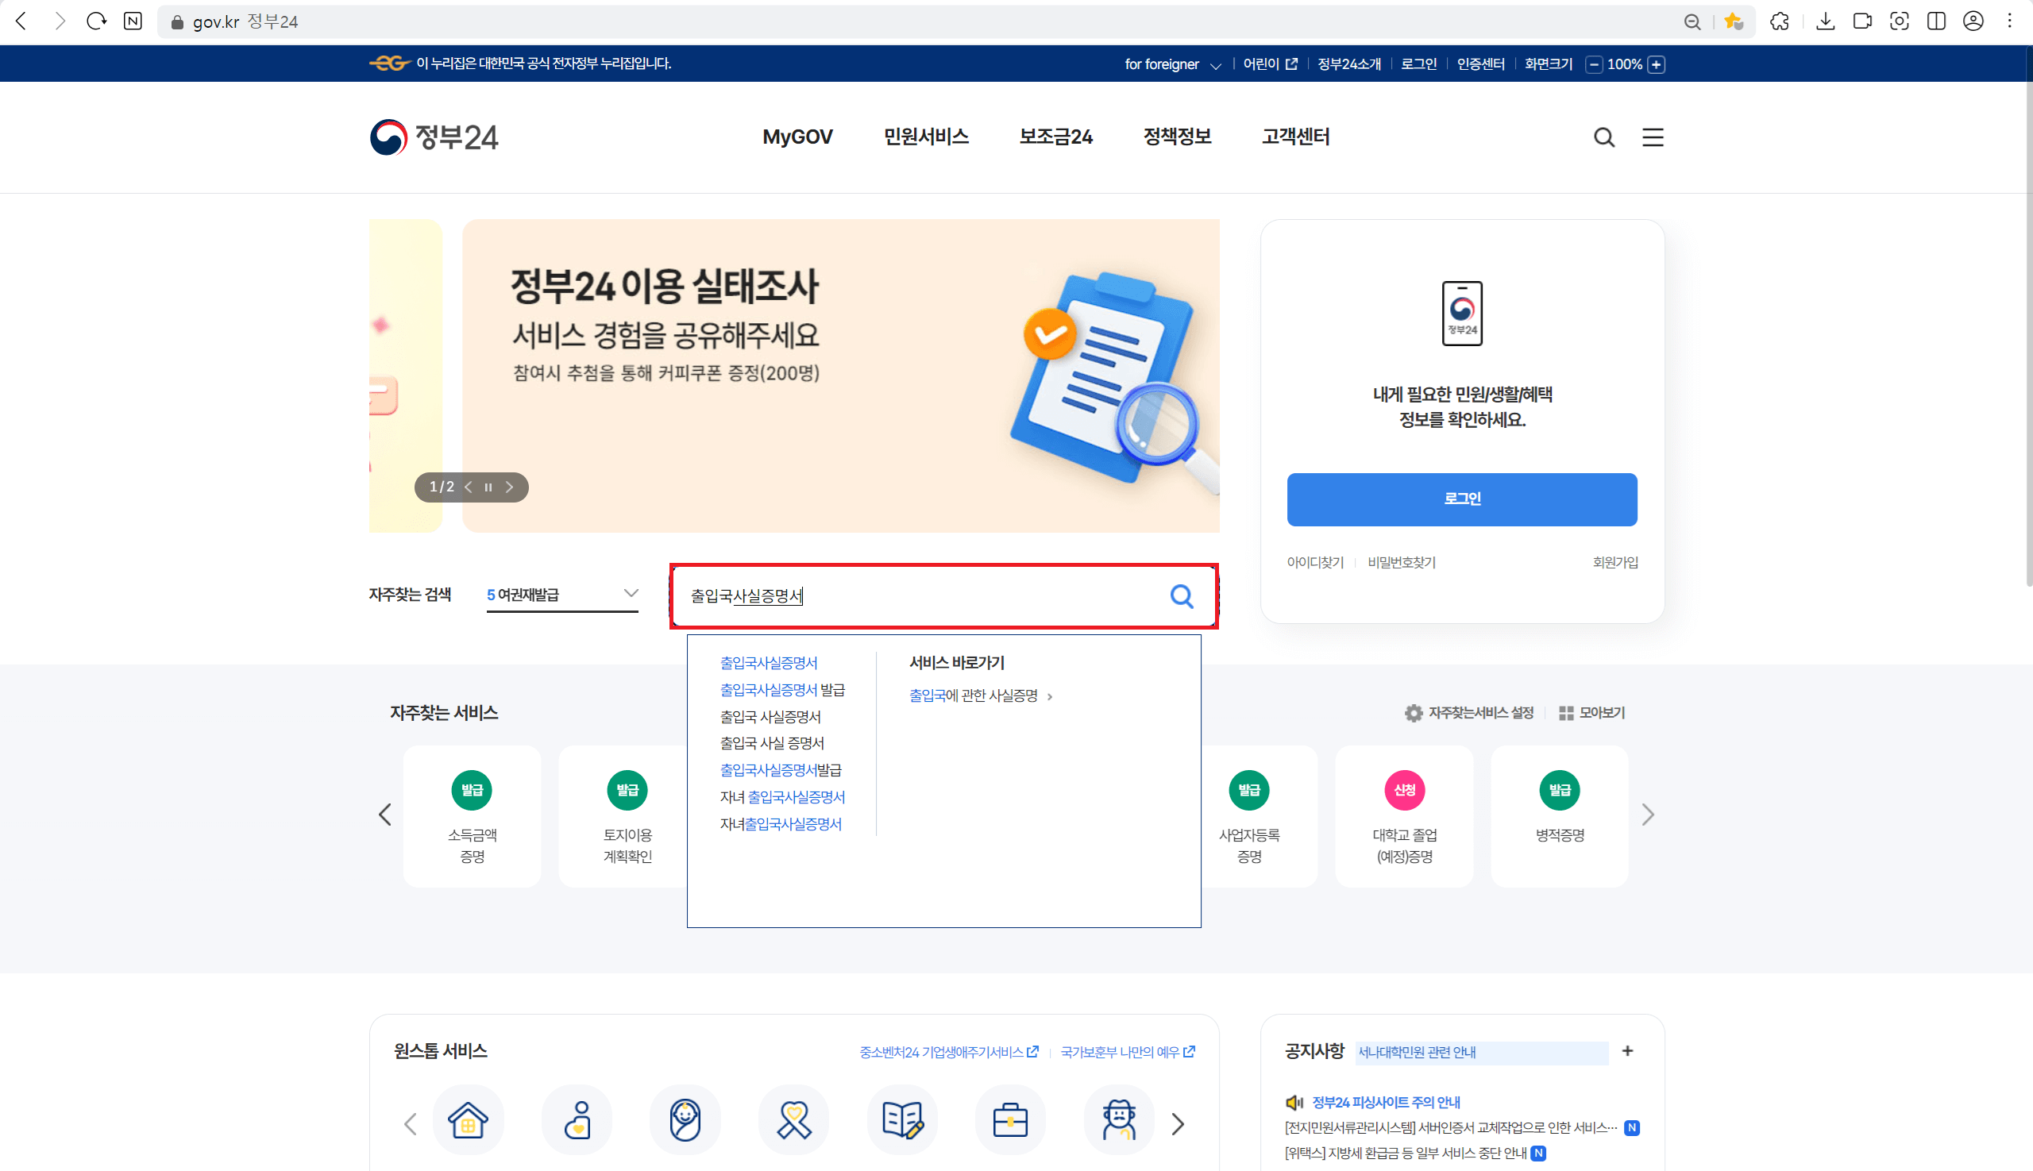This screenshot has width=2033, height=1171.
Task: Pause the banner slideshow
Action: (488, 487)
